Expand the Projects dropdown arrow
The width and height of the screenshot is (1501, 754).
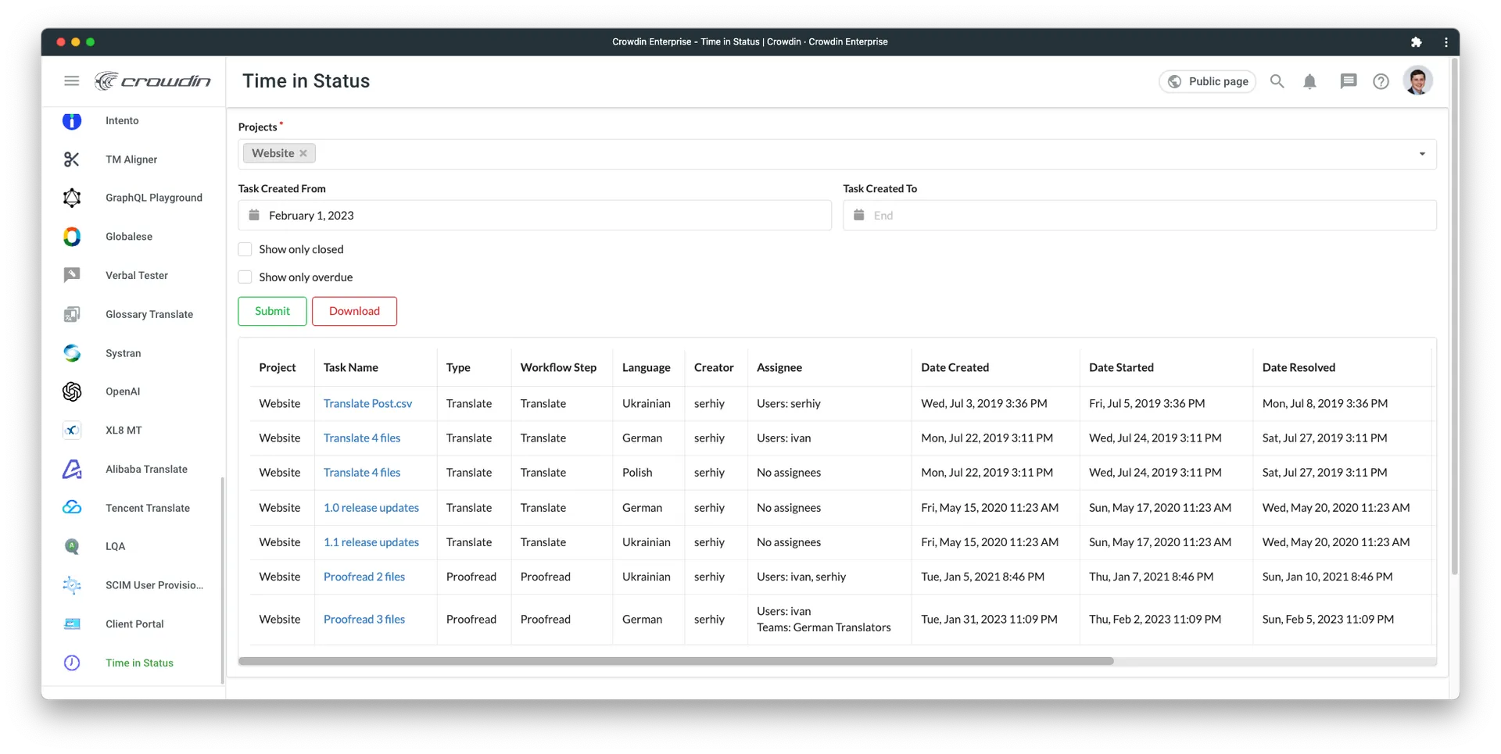pyautogui.click(x=1422, y=154)
